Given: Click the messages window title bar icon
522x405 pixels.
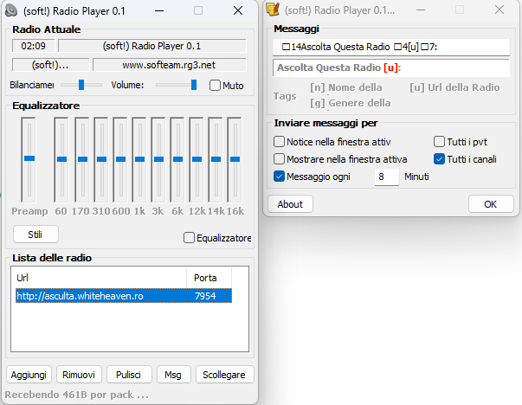Looking at the screenshot, I should tap(273, 10).
